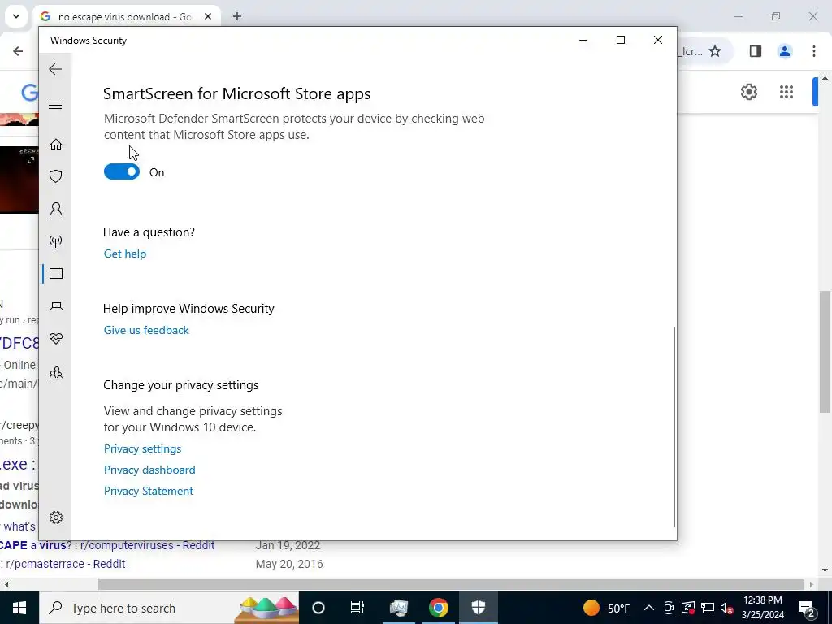Screen dimensions: 832x624
Task: Toggle Chrome side panel icon
Action: [x=756, y=51]
